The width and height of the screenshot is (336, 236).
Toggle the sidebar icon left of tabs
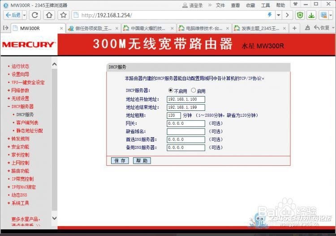(6, 28)
